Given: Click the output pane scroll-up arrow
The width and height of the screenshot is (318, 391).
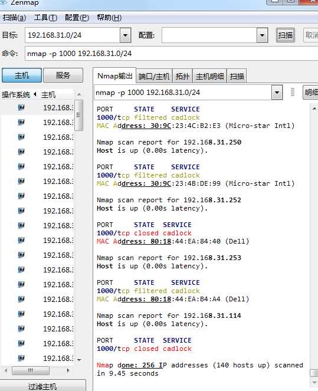Looking at the screenshot, I should click(314, 109).
